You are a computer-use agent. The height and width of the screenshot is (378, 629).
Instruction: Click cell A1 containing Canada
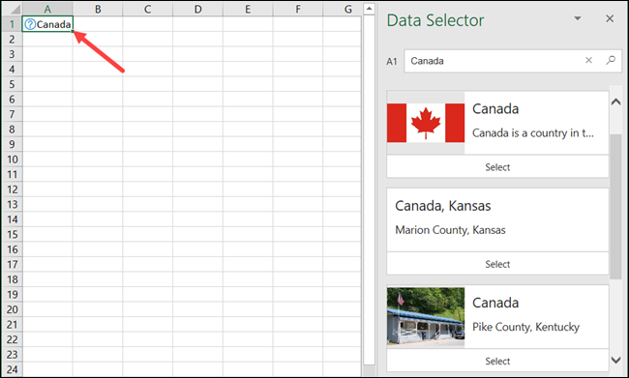[47, 24]
